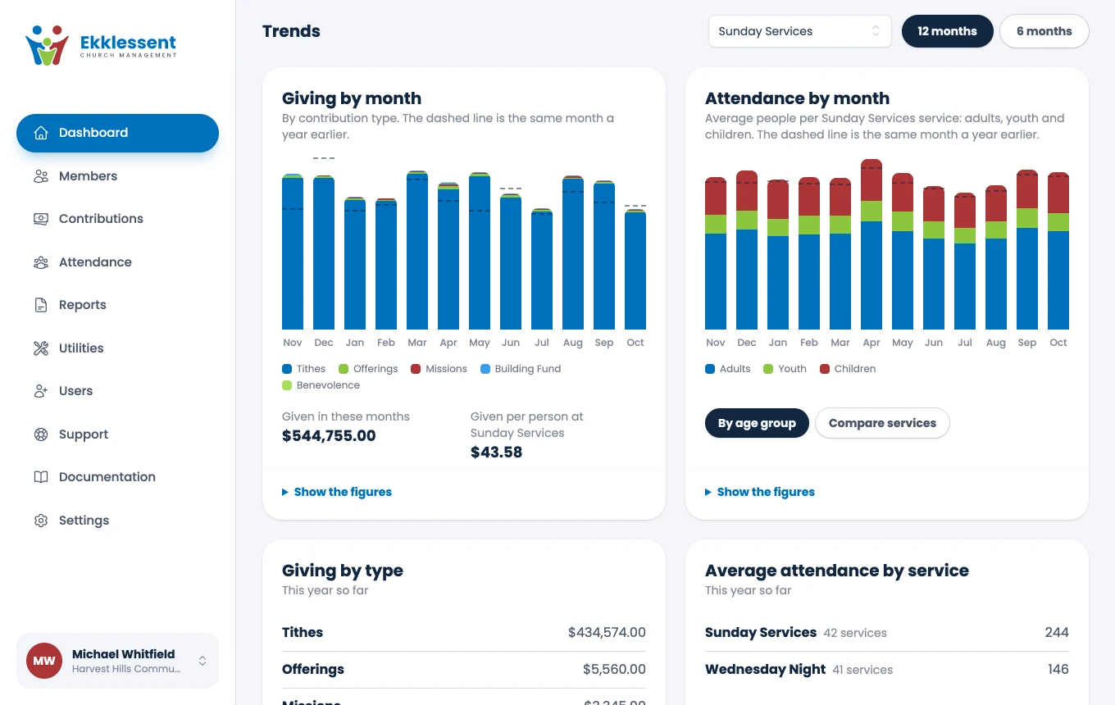Select Utilities from sidebar
Screen dimensions: 1115x705
pos(117,348)
